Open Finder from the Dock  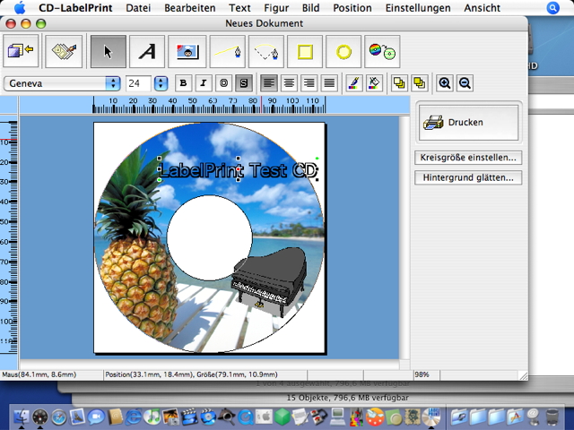click(22, 417)
